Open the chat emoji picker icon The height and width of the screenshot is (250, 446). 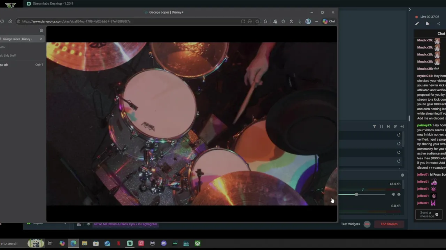coord(437,215)
